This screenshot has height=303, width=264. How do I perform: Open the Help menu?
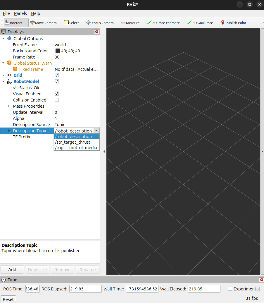(x=36, y=13)
